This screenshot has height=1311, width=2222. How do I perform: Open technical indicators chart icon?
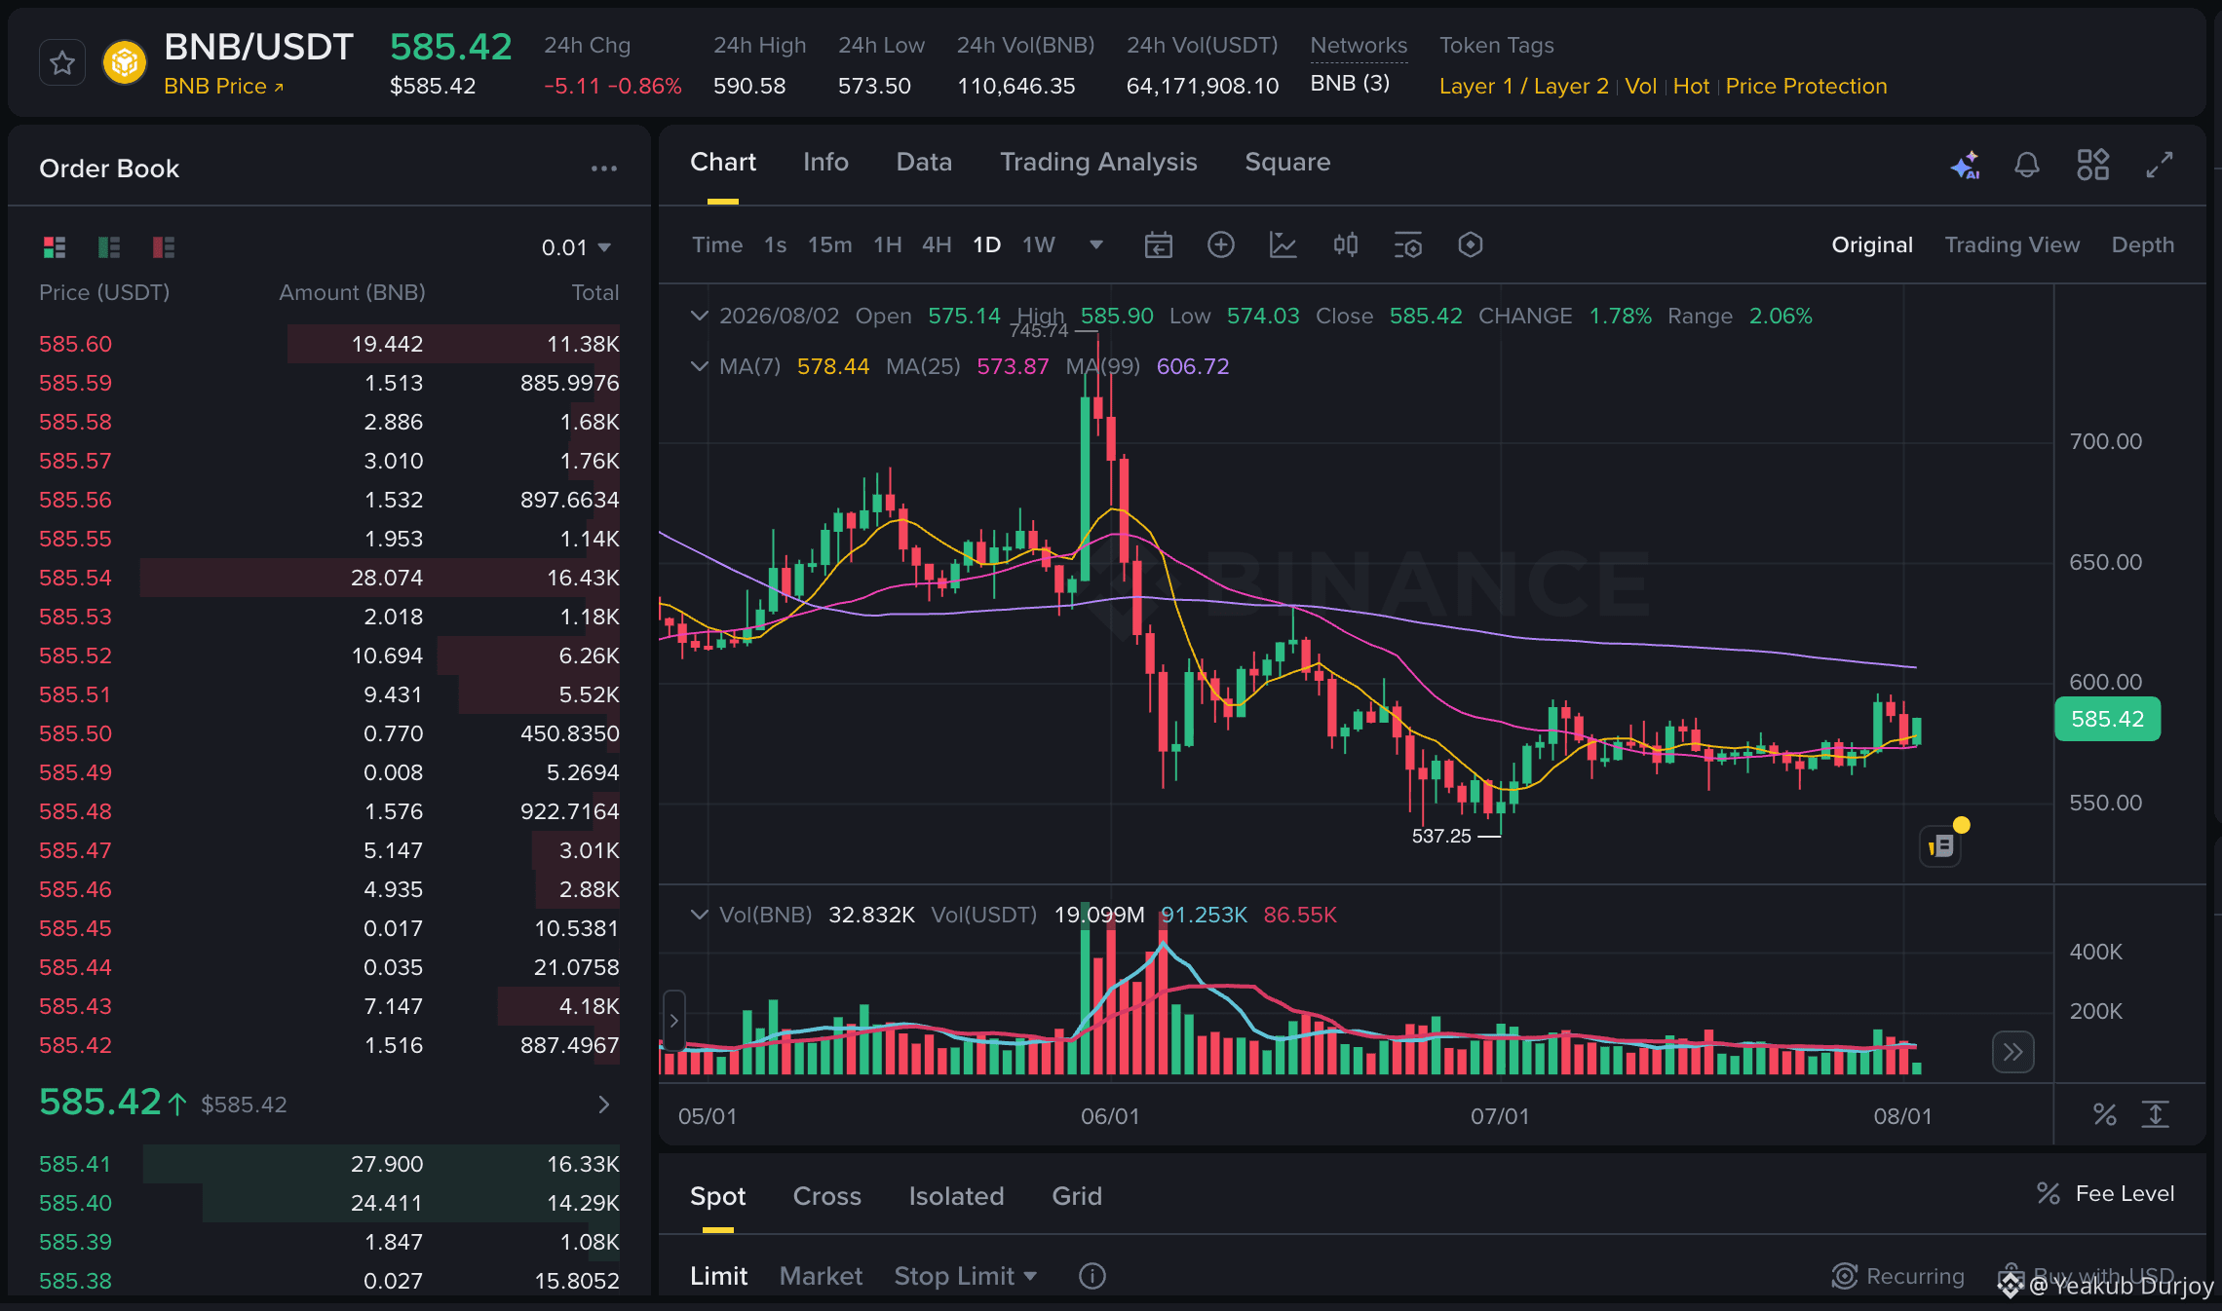pyautogui.click(x=1283, y=244)
